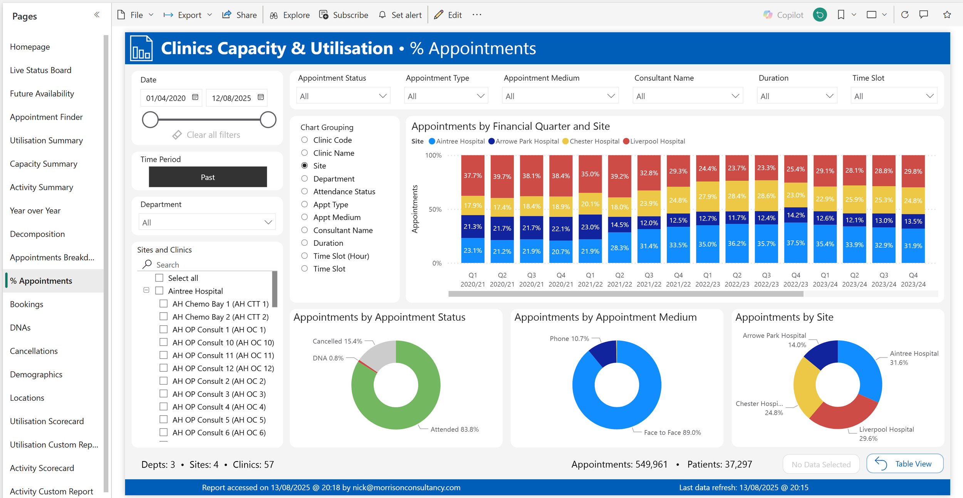Choose Clinic Code chart grouping option
Screen dimensions: 963x498
[x=304, y=140]
